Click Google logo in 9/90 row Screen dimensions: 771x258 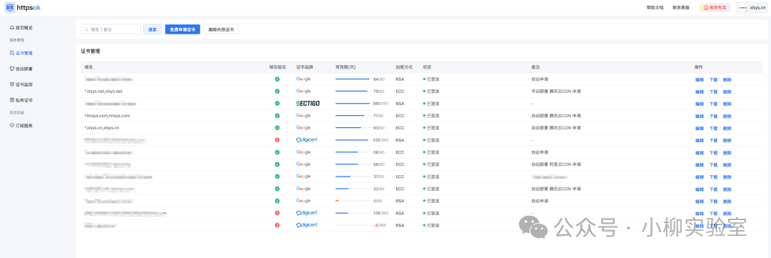tap(303, 201)
